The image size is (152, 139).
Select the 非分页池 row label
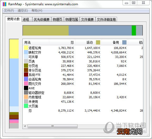(x=35, y=70)
